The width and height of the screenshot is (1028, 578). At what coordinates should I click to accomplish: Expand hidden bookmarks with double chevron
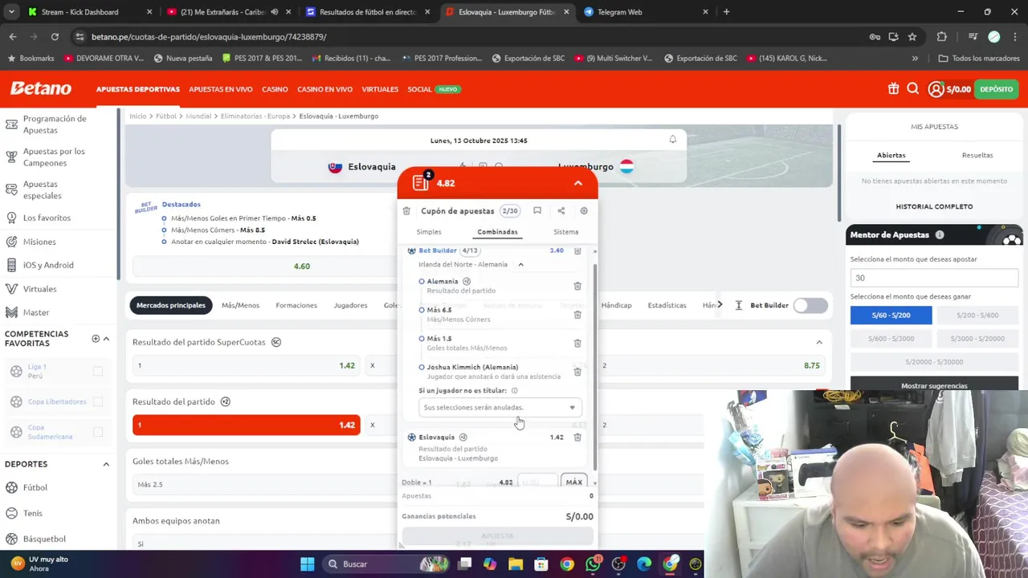915,58
